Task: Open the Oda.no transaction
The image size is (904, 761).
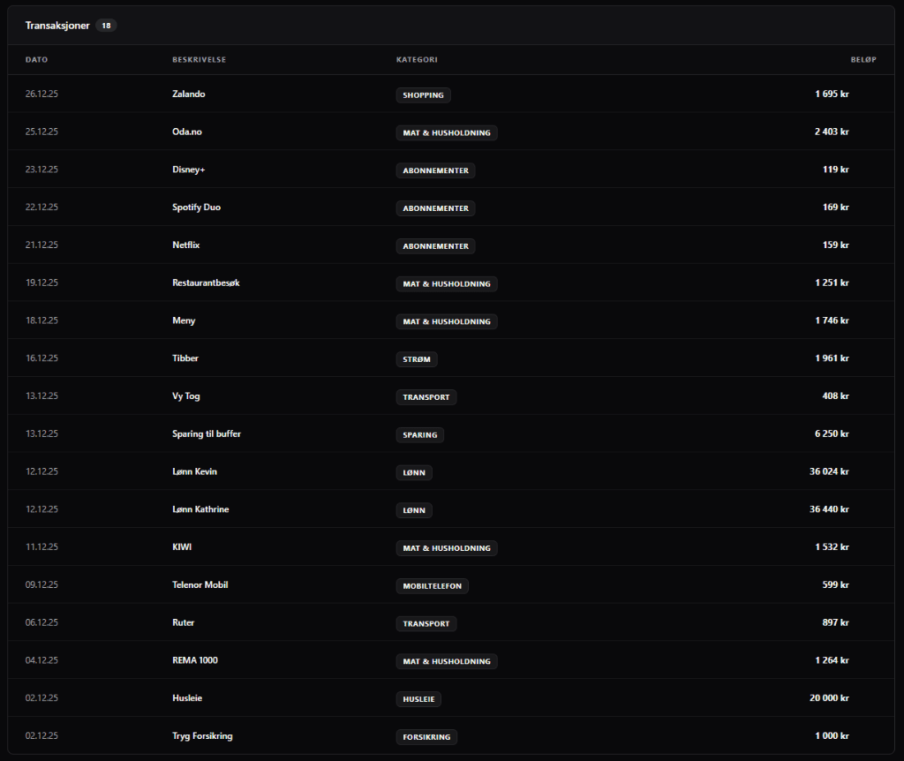Action: click(x=187, y=132)
